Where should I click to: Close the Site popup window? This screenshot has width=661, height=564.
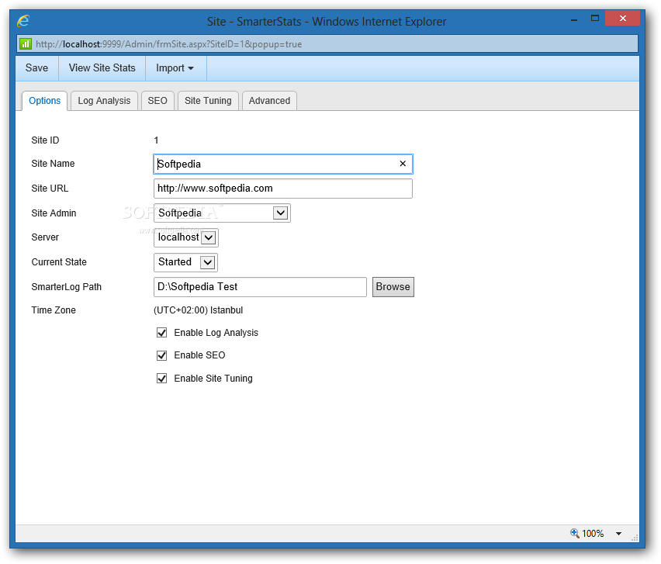coord(623,18)
